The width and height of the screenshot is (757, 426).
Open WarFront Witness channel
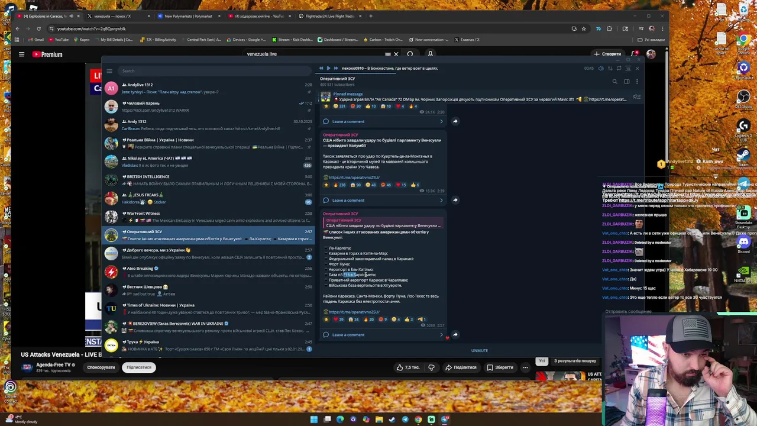coord(207,217)
